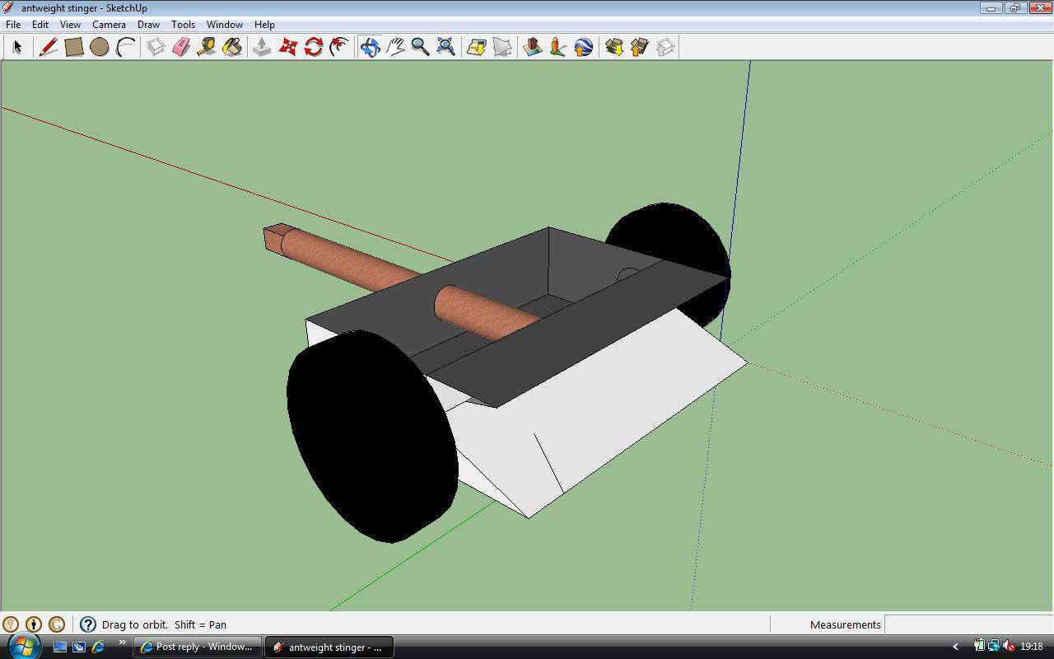Activate the Pan hand tool

point(395,47)
